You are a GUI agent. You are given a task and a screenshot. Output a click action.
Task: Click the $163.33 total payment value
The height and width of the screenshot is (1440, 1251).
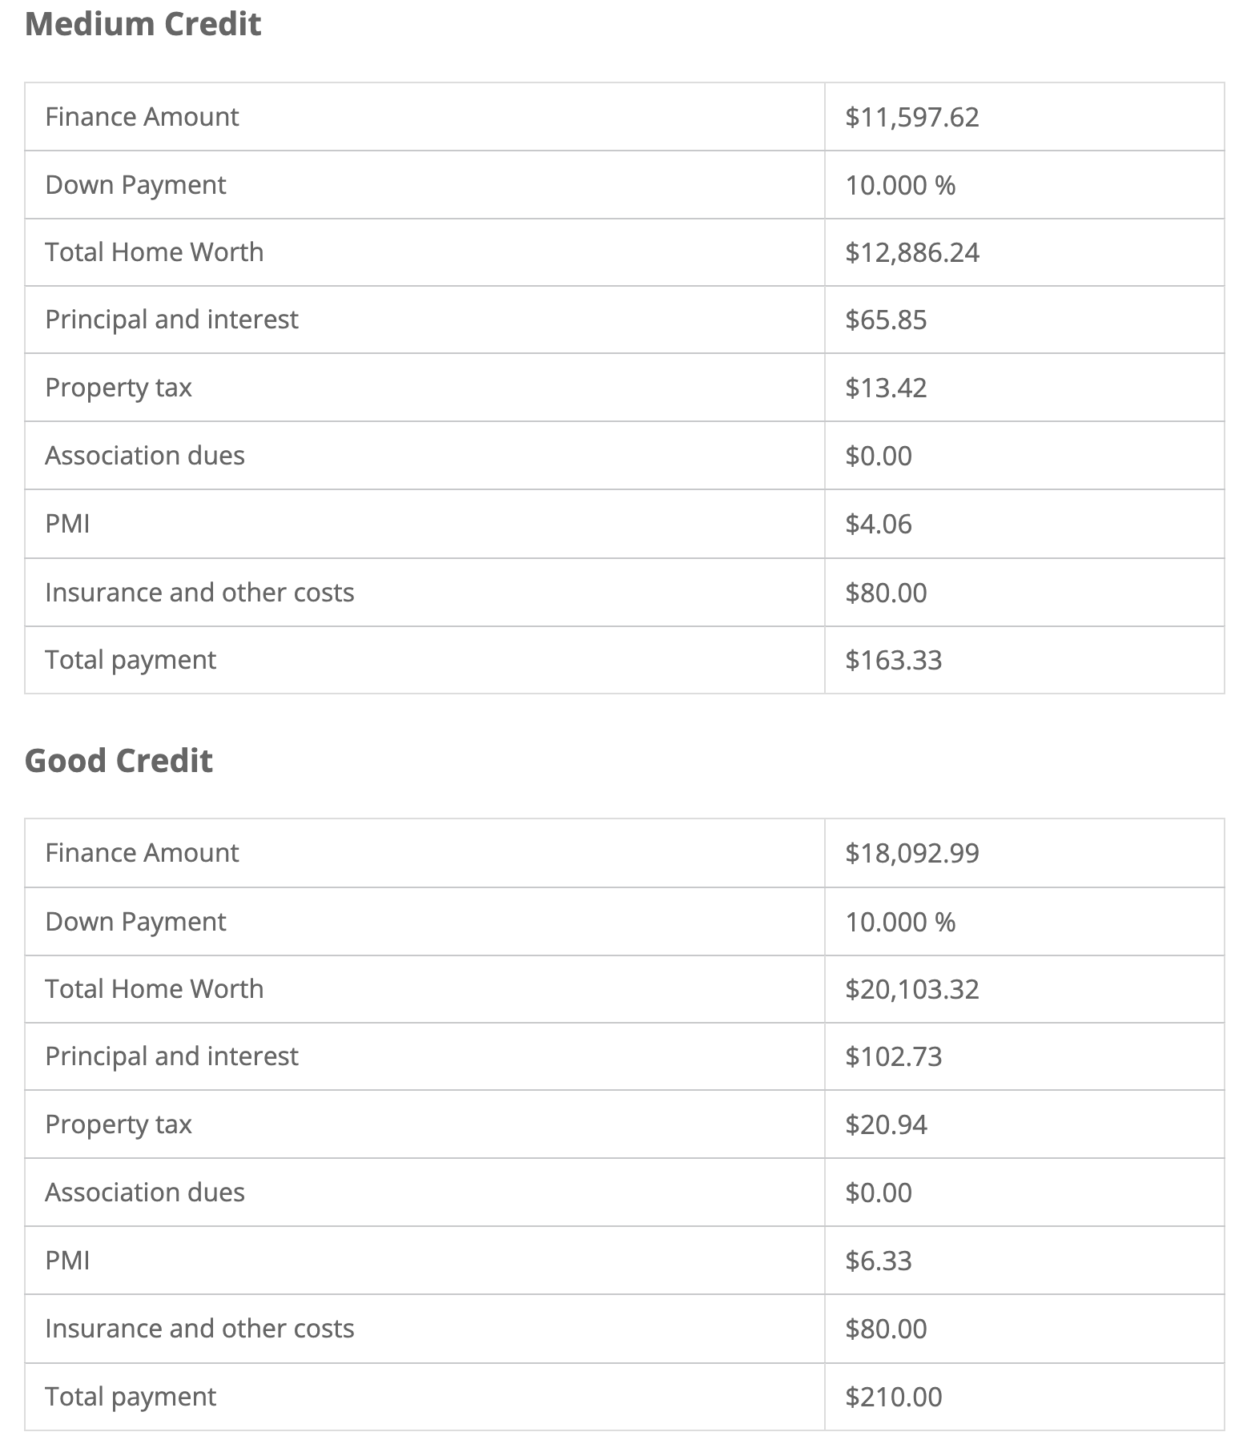pyautogui.click(x=894, y=661)
